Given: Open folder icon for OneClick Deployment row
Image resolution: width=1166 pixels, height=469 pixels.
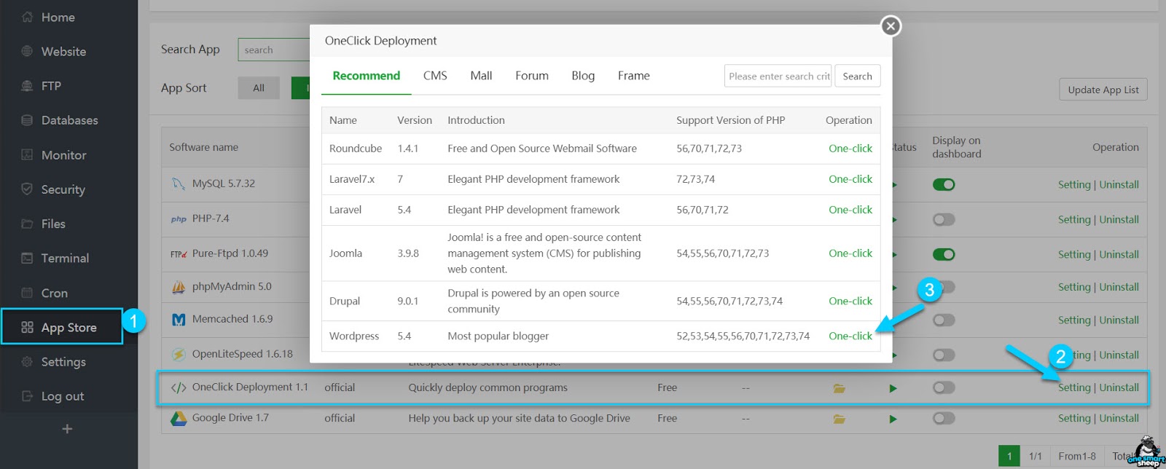Looking at the screenshot, I should tap(840, 388).
